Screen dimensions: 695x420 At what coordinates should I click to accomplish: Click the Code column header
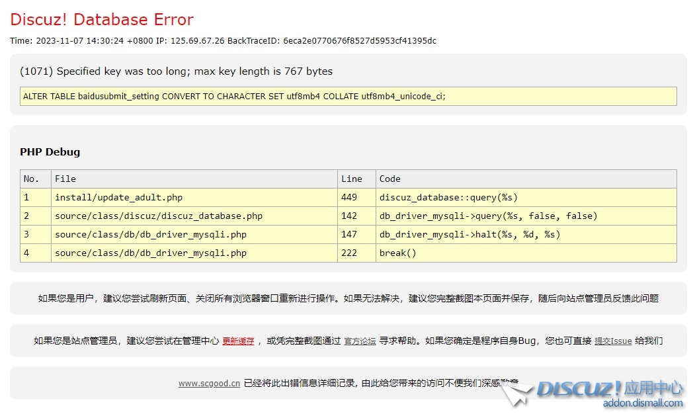[x=526, y=179]
